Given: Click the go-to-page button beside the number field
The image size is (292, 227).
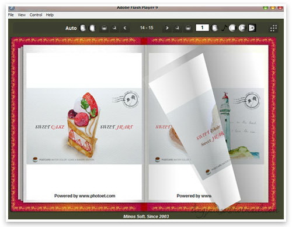Looking at the screenshot, I should 214,28.
